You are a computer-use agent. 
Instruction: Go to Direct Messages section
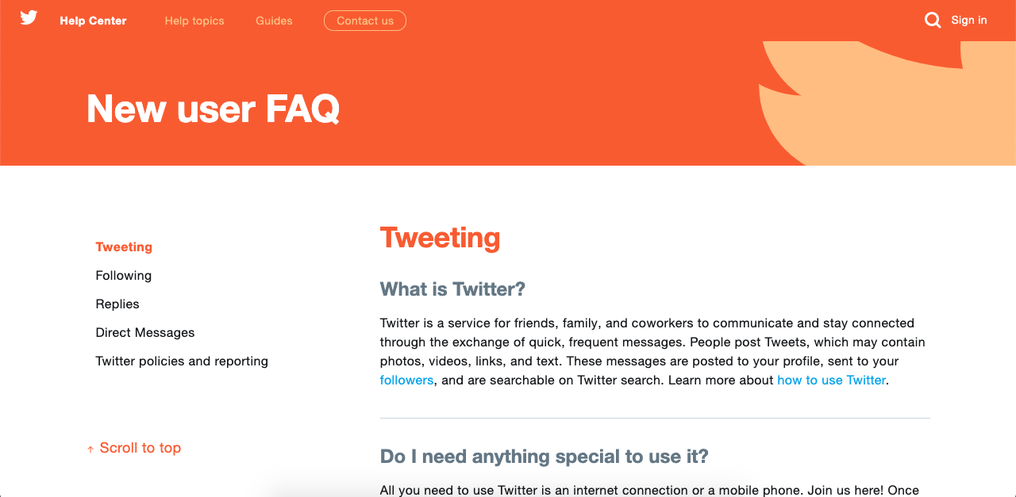(145, 332)
